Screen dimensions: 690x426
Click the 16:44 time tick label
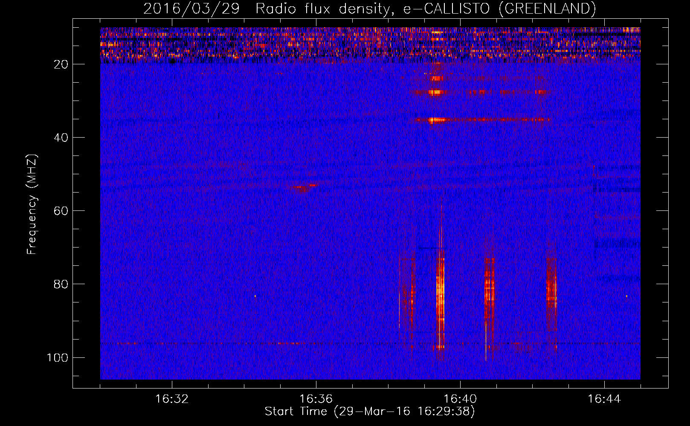[x=604, y=399]
